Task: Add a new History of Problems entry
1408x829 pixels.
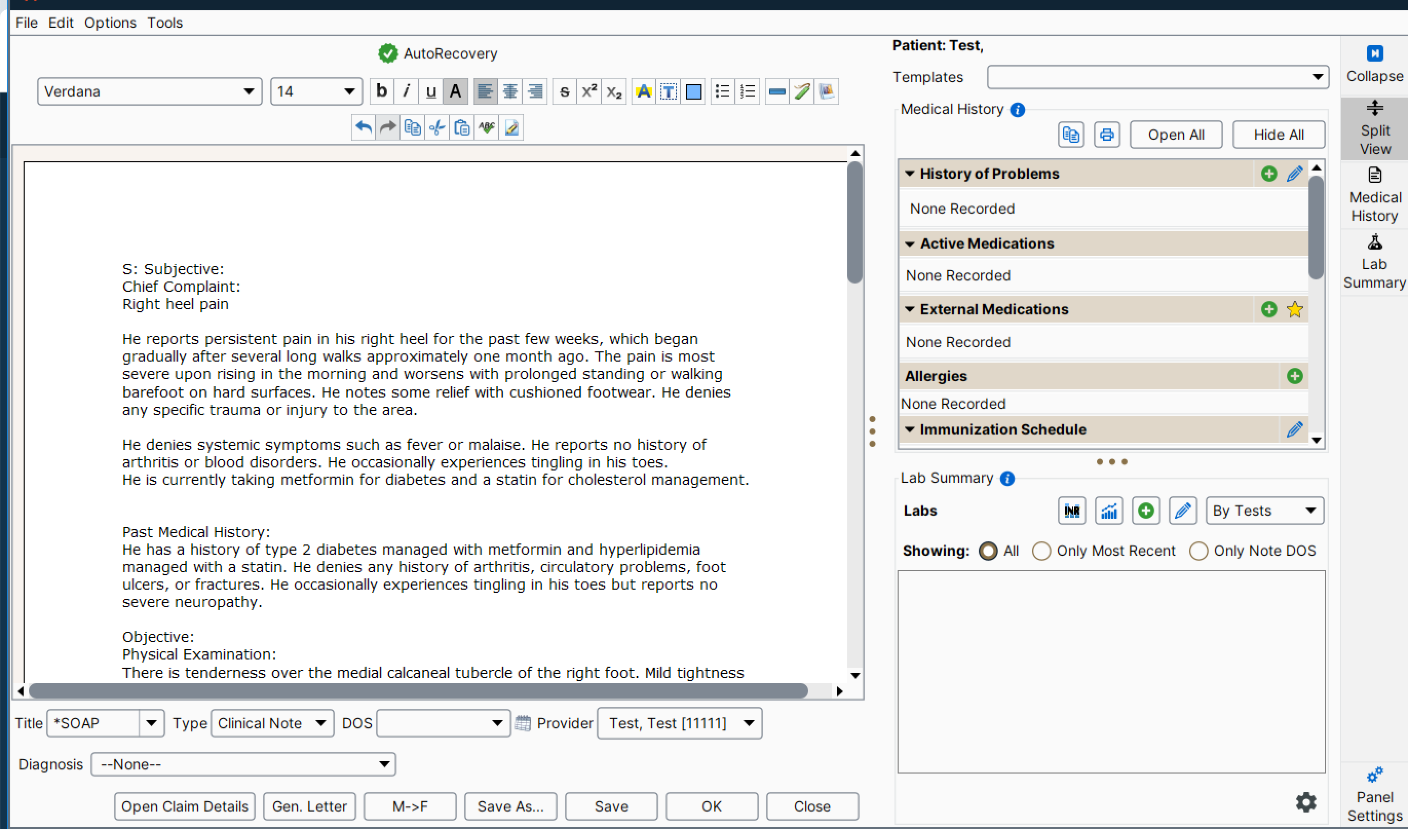Action: tap(1268, 174)
